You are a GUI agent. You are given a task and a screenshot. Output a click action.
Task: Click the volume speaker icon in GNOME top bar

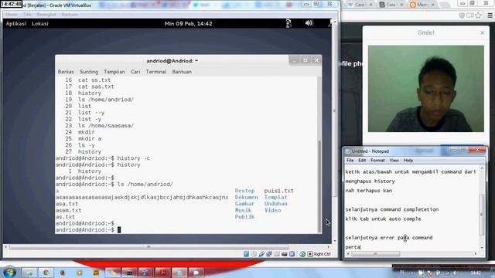pos(309,23)
